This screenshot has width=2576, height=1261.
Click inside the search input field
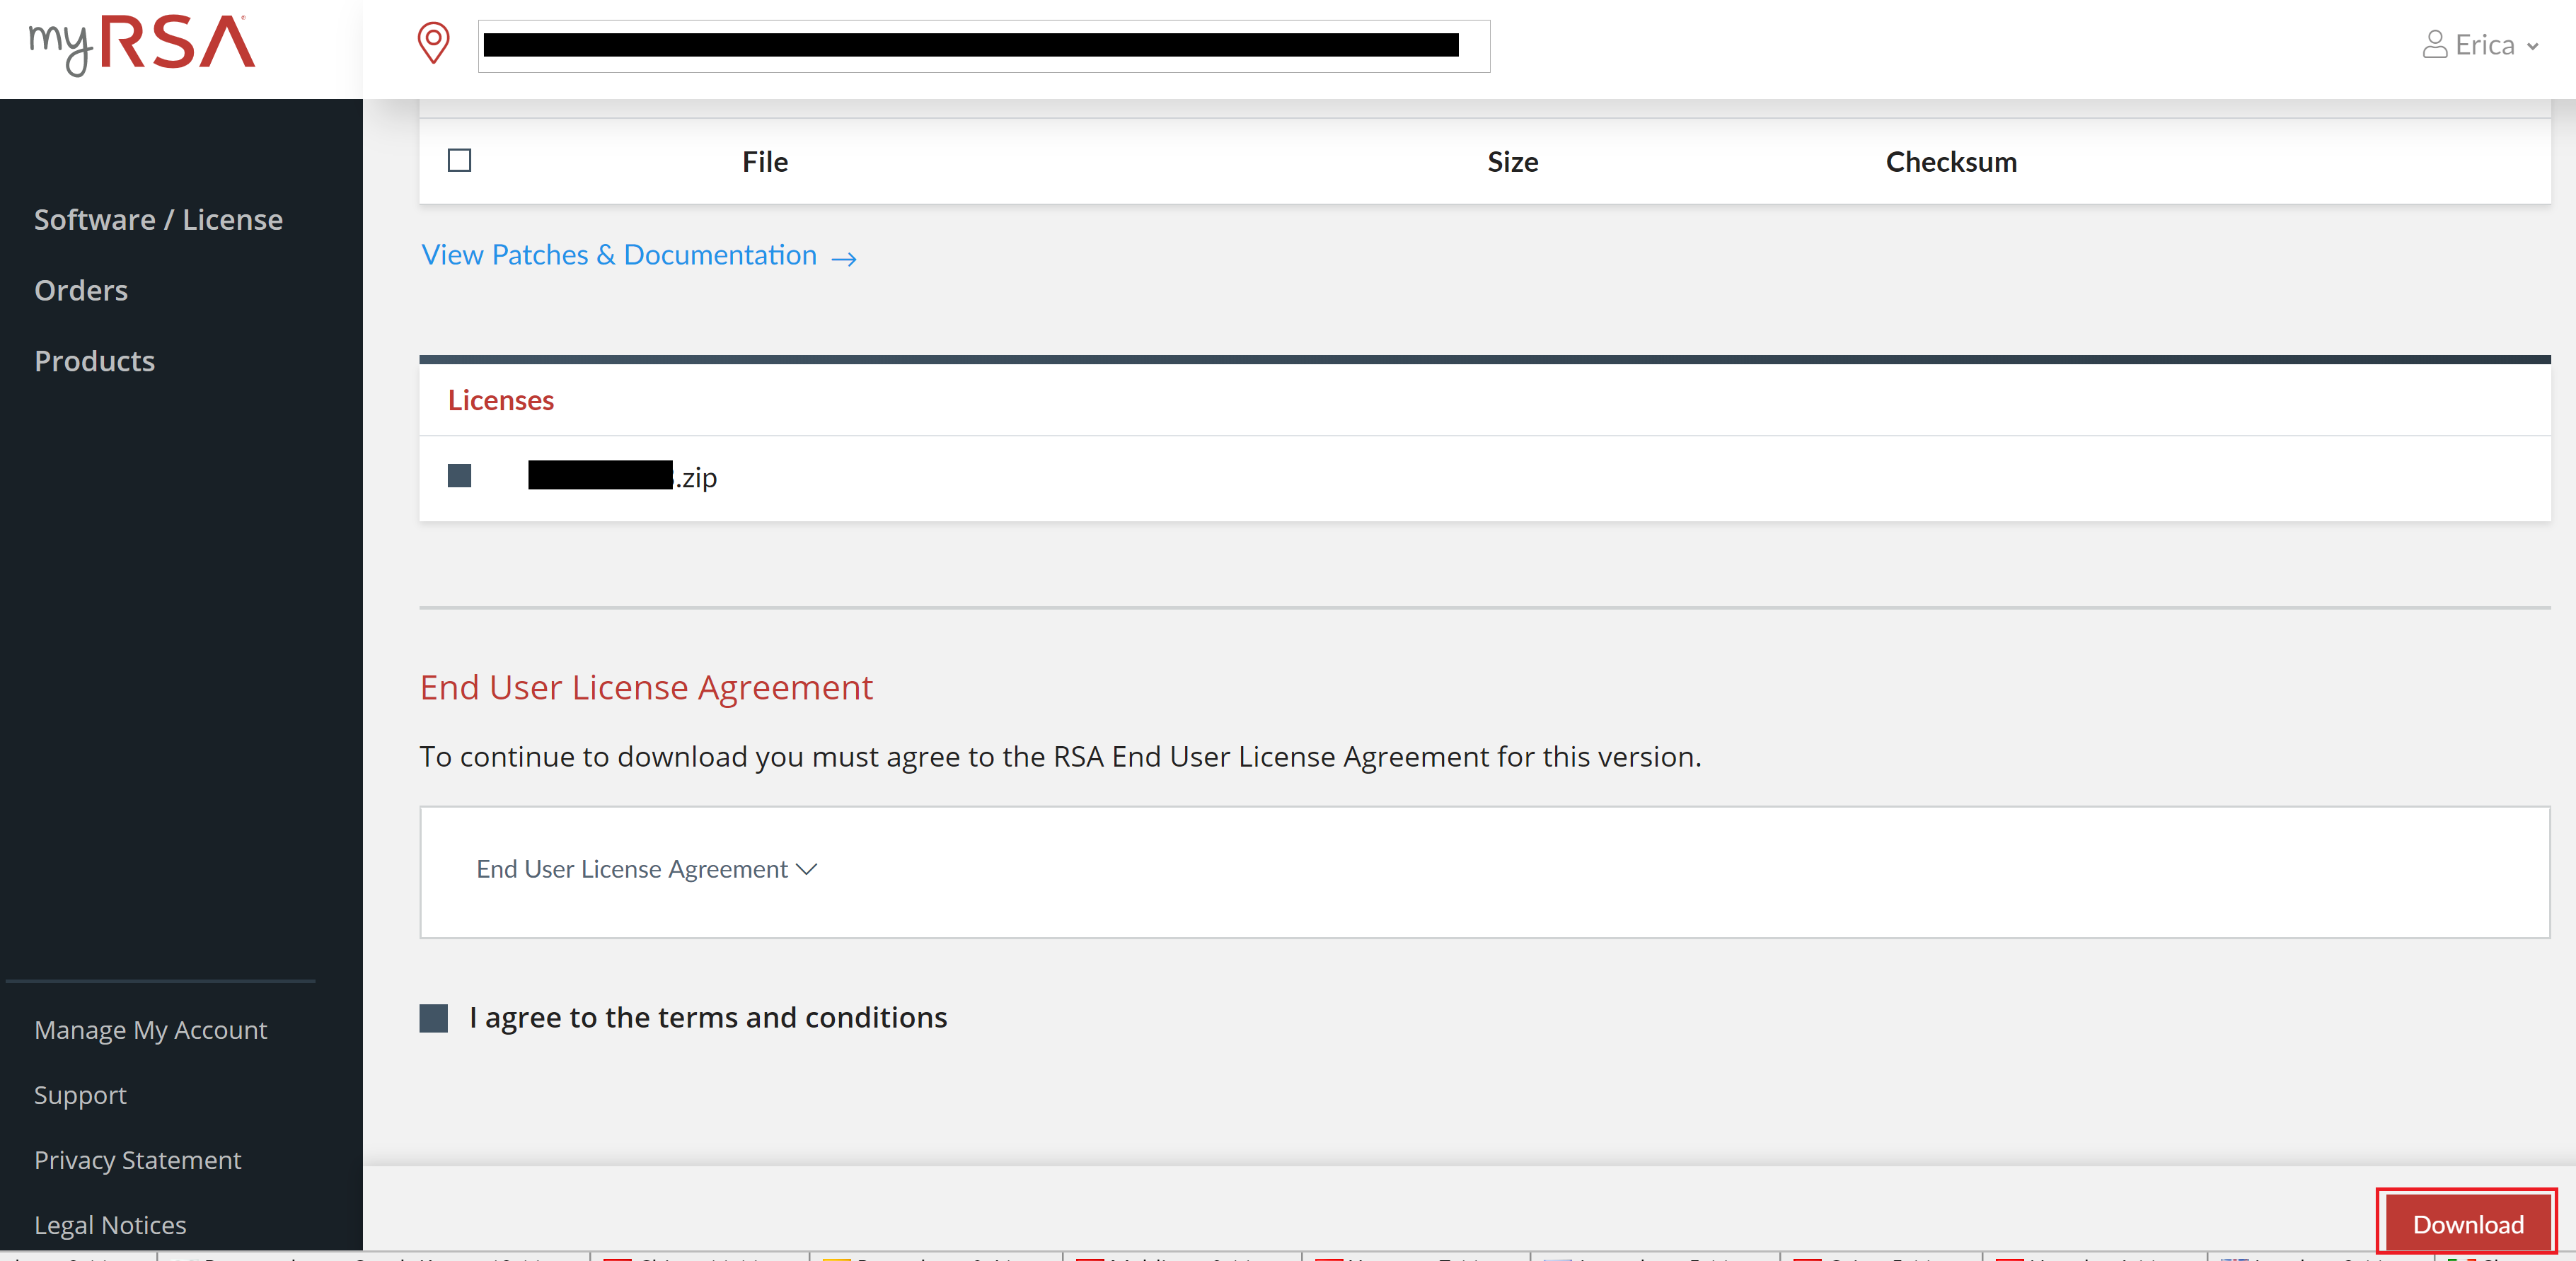tap(984, 46)
